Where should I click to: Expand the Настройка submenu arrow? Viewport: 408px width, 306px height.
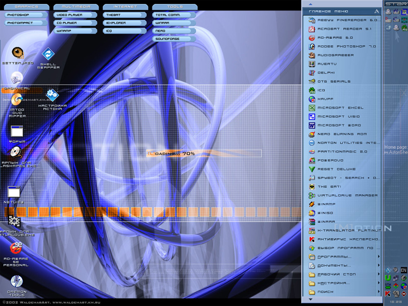pos(378,283)
